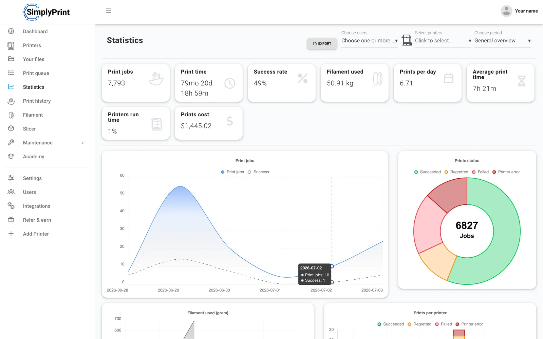
Task: Open the Integrations page
Action: [x=37, y=206]
